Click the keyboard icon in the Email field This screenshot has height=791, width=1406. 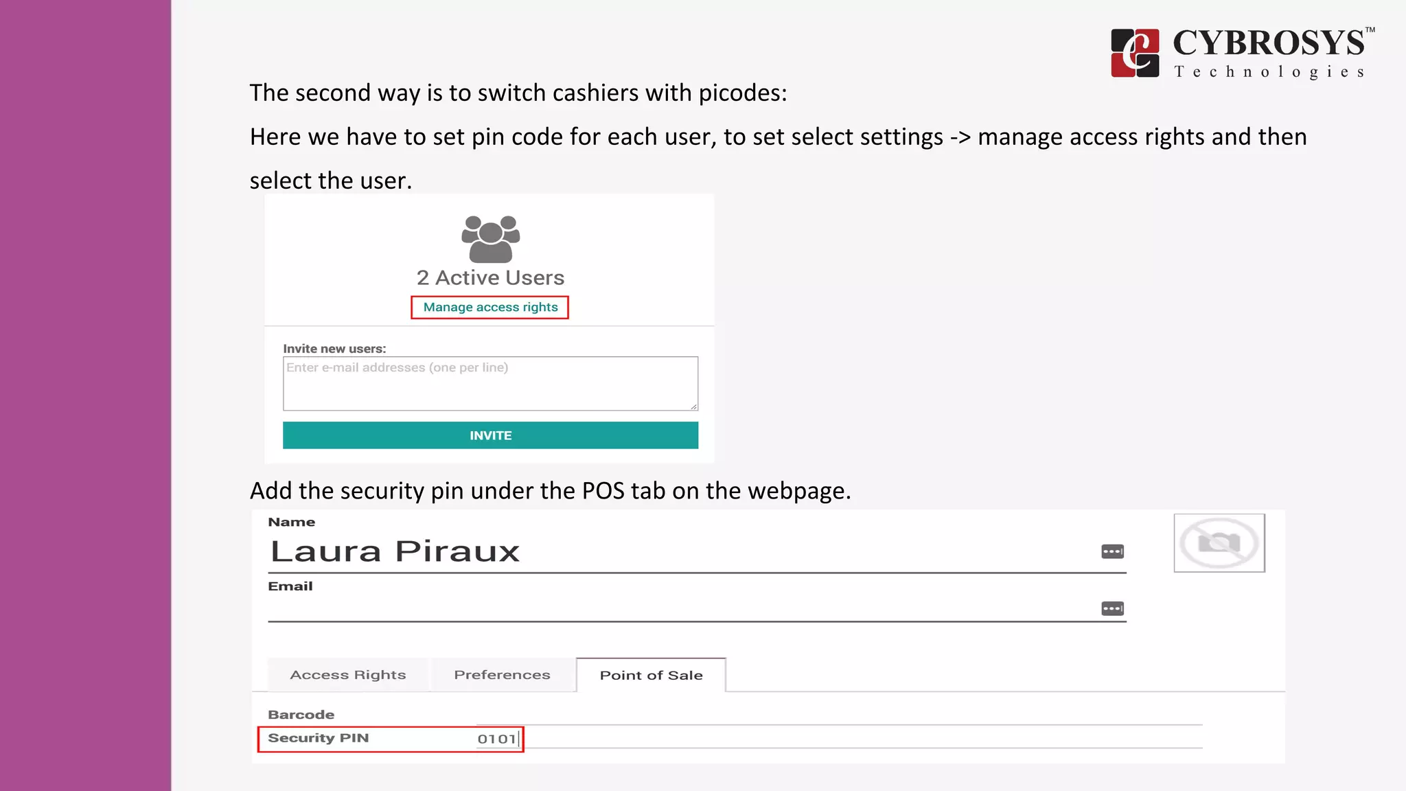pyautogui.click(x=1112, y=608)
